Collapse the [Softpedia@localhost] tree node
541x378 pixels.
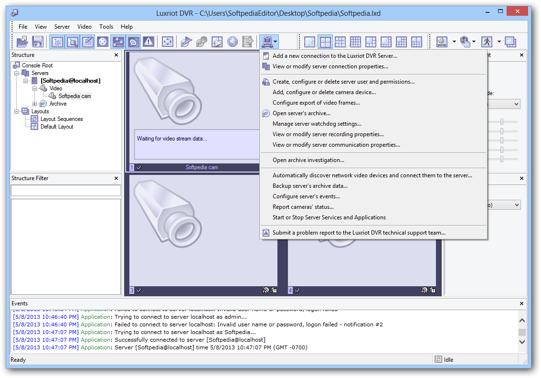[25, 81]
